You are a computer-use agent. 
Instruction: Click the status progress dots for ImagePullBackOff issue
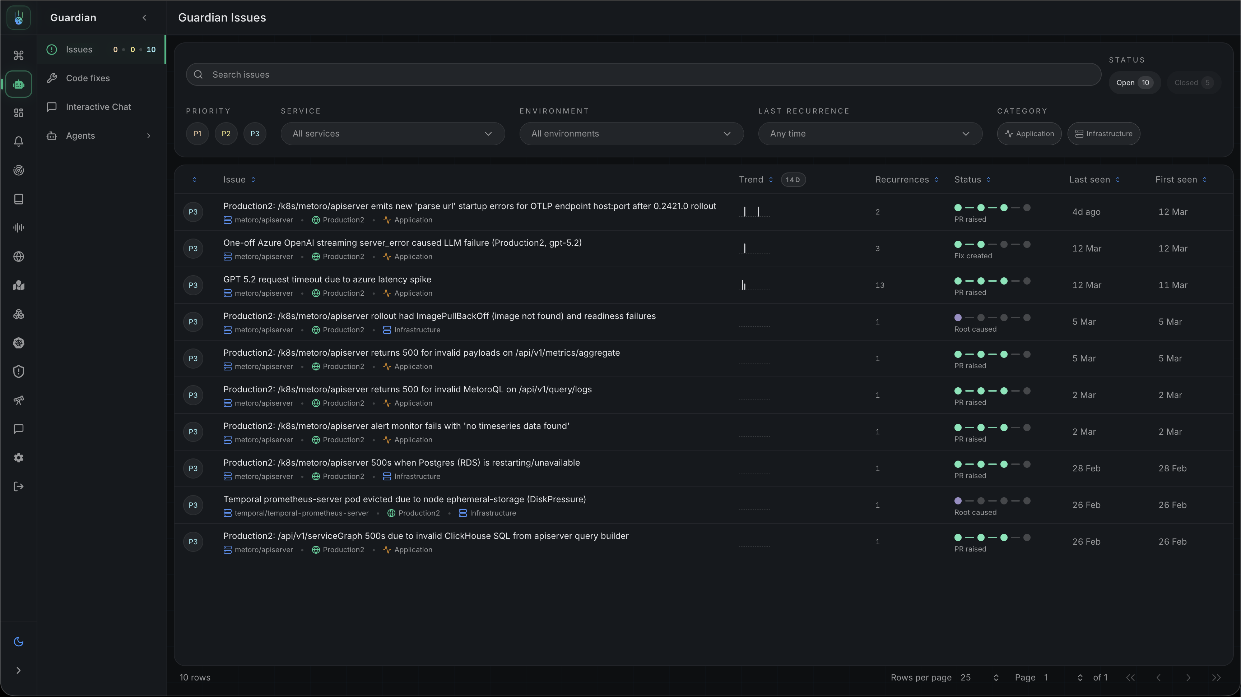point(992,318)
